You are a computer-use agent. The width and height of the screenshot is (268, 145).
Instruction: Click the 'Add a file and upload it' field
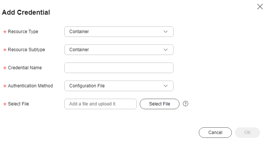pyautogui.click(x=100, y=104)
